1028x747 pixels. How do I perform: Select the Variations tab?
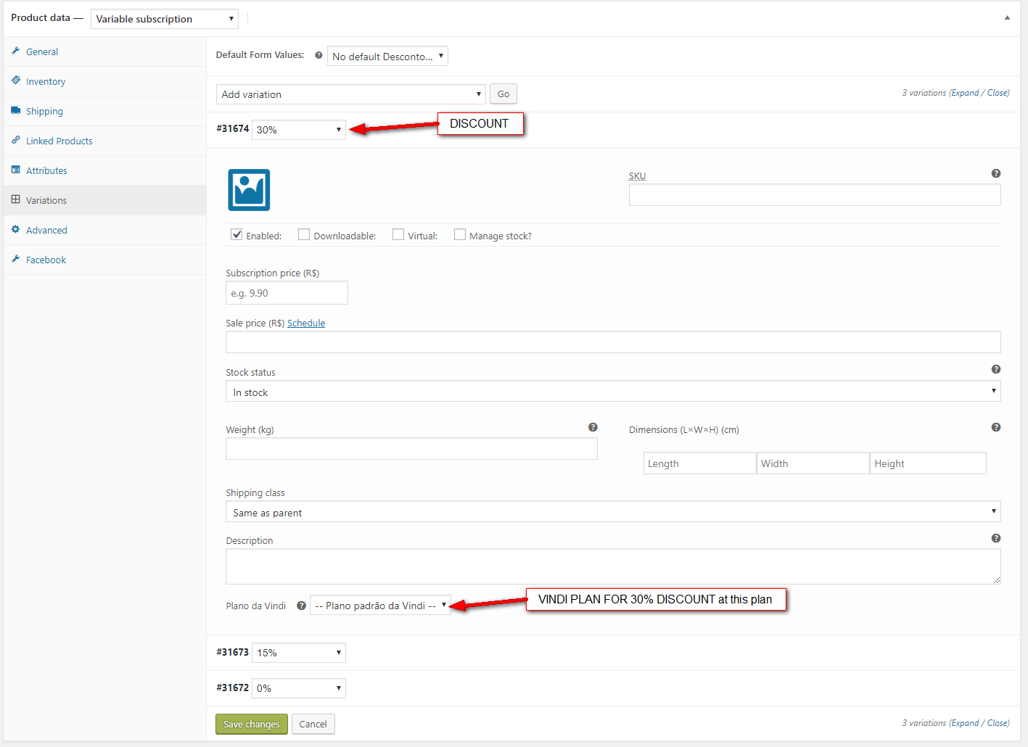tap(104, 200)
